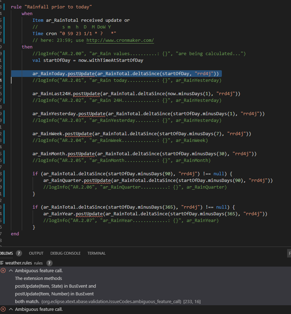Select the PROBLEMS tab
291x314 pixels.
[x=6, y=253]
